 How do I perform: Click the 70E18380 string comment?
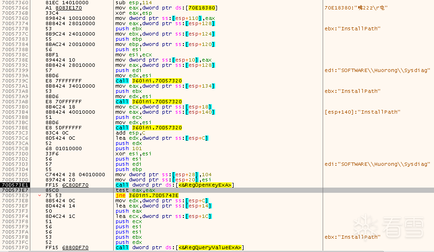(x=356, y=8)
